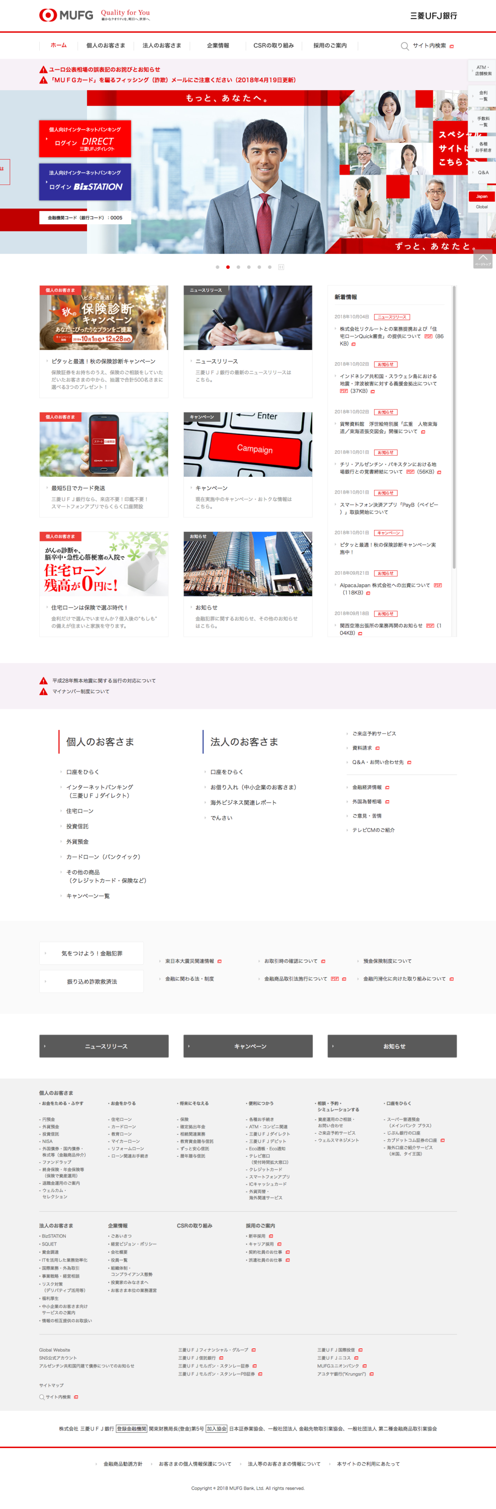Switch the site region to Global
This screenshot has width=496, height=1509.
[482, 207]
